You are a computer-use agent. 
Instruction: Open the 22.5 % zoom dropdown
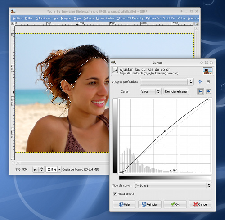point(59,170)
